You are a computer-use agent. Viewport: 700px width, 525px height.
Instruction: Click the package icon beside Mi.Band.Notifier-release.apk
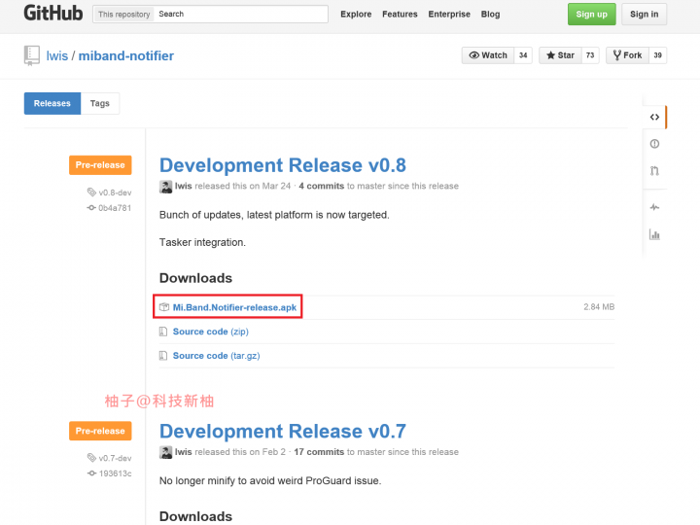[x=164, y=307]
